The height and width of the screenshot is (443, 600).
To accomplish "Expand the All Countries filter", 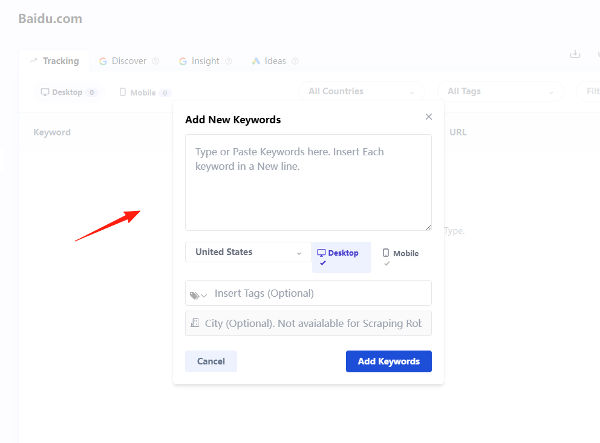I will click(x=361, y=91).
